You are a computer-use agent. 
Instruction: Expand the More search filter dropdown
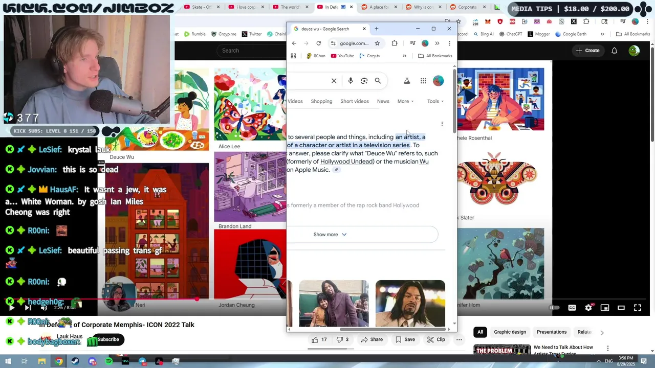click(x=405, y=101)
